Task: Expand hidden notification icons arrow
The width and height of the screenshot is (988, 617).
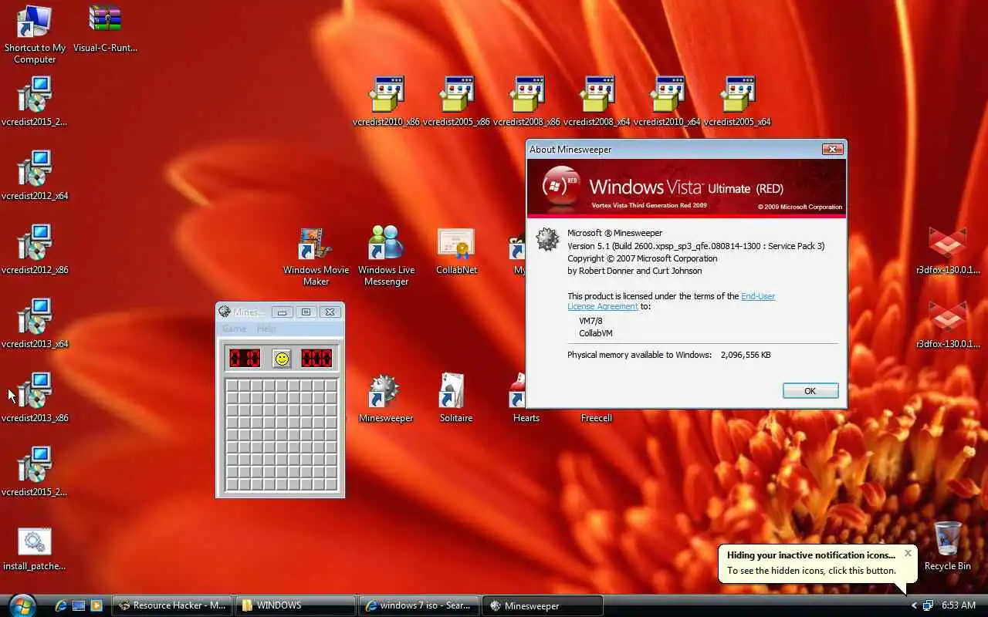Action: [x=914, y=605]
